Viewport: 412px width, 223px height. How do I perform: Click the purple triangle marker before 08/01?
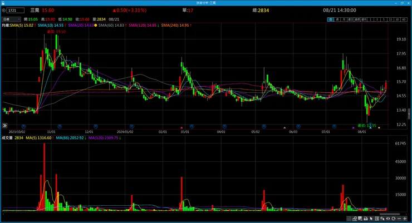tap(354, 127)
